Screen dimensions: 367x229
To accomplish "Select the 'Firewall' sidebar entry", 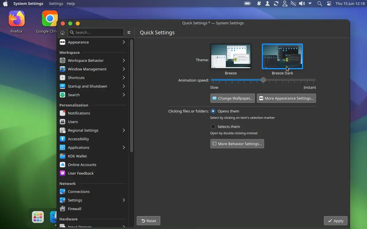I will pos(92,209).
